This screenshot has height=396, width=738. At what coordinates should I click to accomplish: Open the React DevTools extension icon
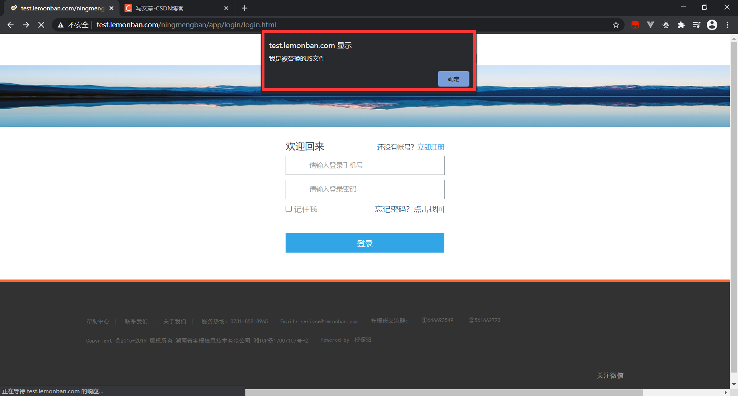666,25
